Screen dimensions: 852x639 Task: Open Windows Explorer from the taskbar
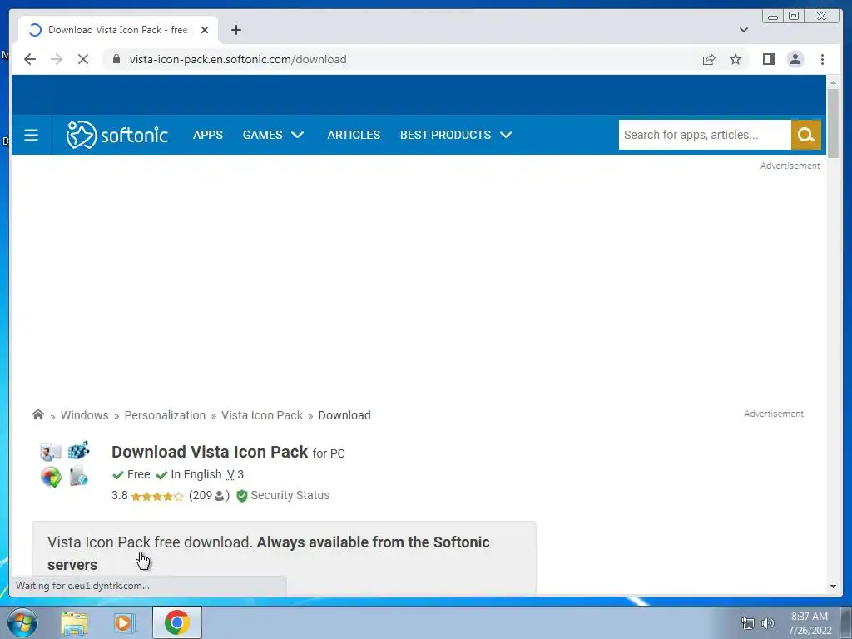[x=74, y=622]
